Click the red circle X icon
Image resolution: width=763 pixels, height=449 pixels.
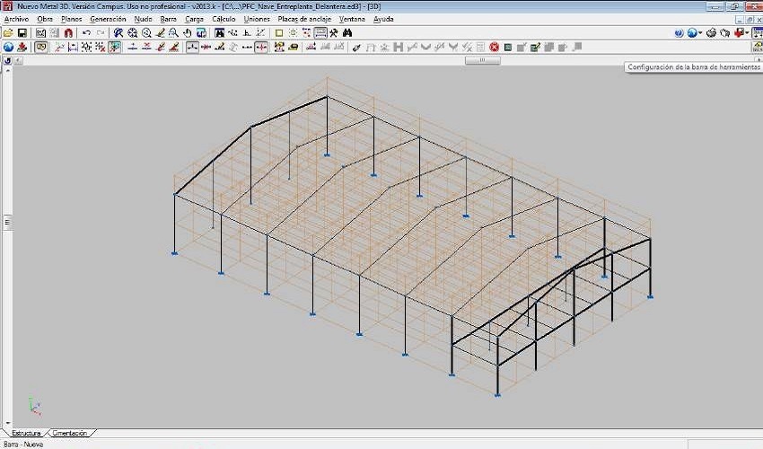[x=494, y=47]
